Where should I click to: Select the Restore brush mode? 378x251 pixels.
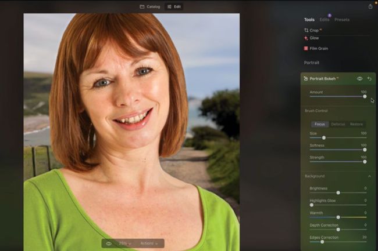coord(356,124)
